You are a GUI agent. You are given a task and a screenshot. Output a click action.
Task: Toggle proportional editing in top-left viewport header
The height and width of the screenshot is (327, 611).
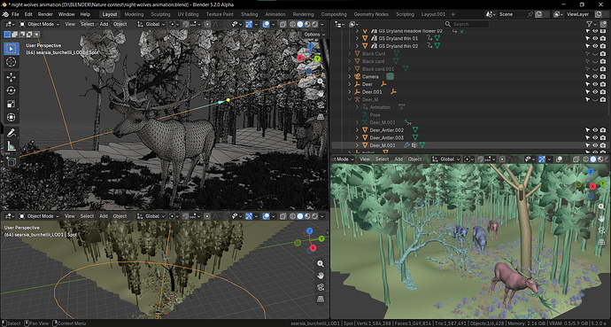(208, 24)
